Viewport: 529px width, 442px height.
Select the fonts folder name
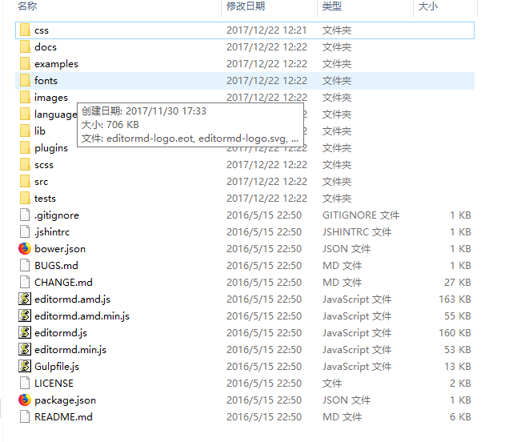coord(46,81)
